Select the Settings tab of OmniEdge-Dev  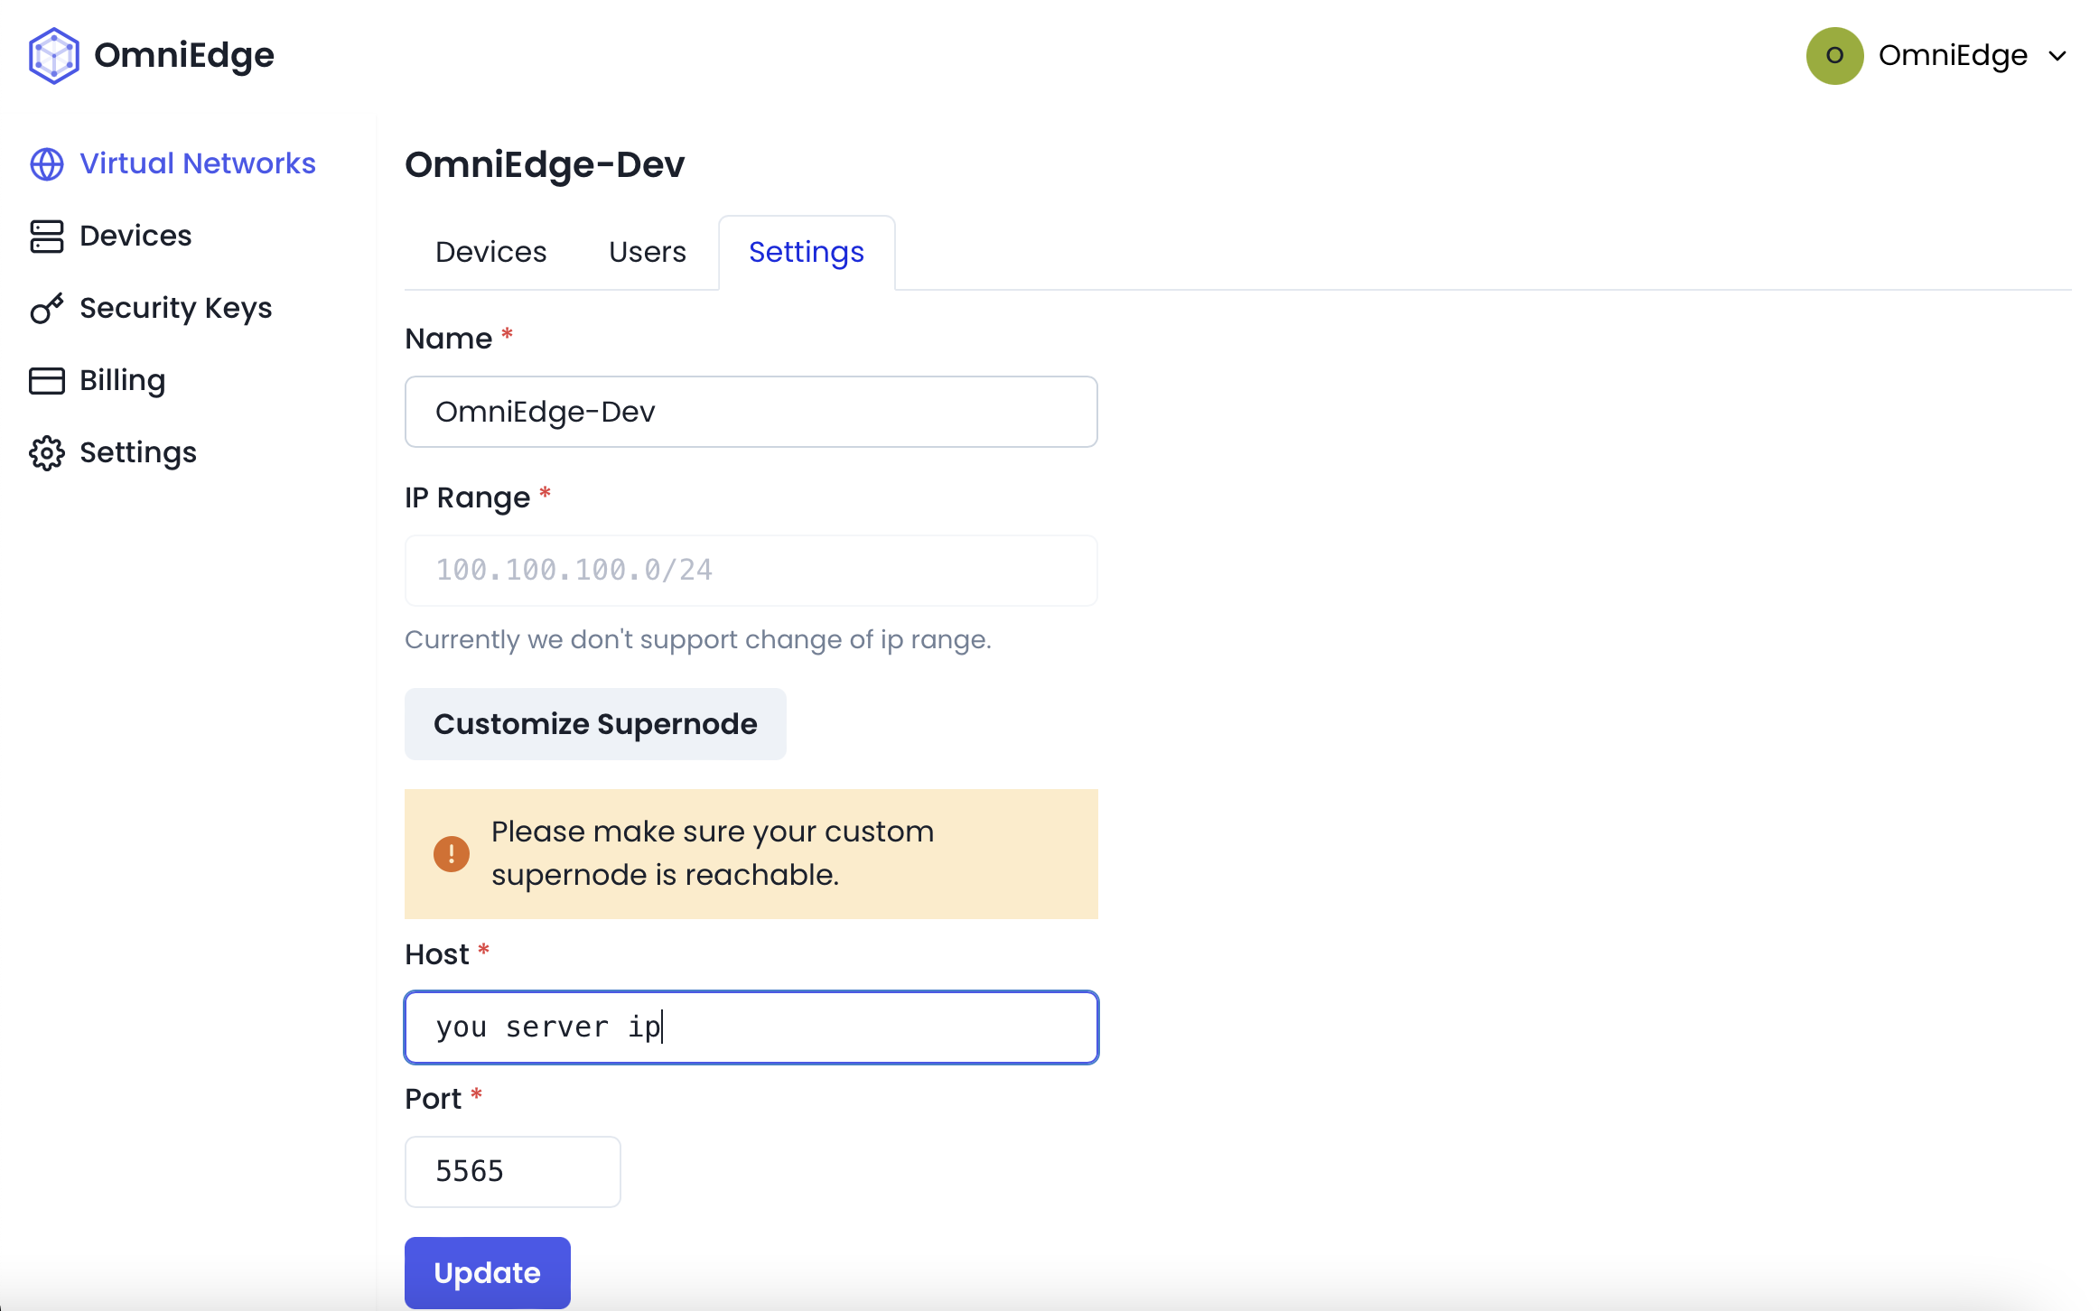(806, 252)
